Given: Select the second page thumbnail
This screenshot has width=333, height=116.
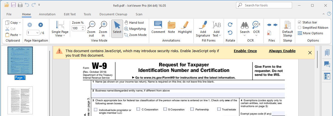Looking at the screenshot, I should click(x=20, y=100).
